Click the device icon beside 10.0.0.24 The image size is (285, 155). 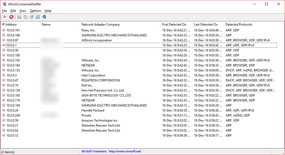3,110
